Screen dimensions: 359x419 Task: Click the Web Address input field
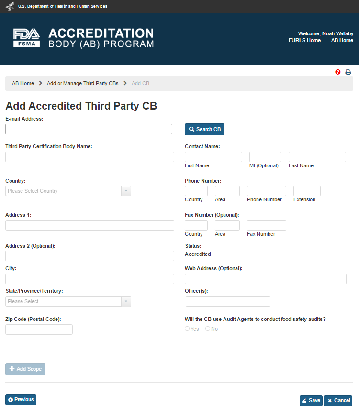point(265,279)
